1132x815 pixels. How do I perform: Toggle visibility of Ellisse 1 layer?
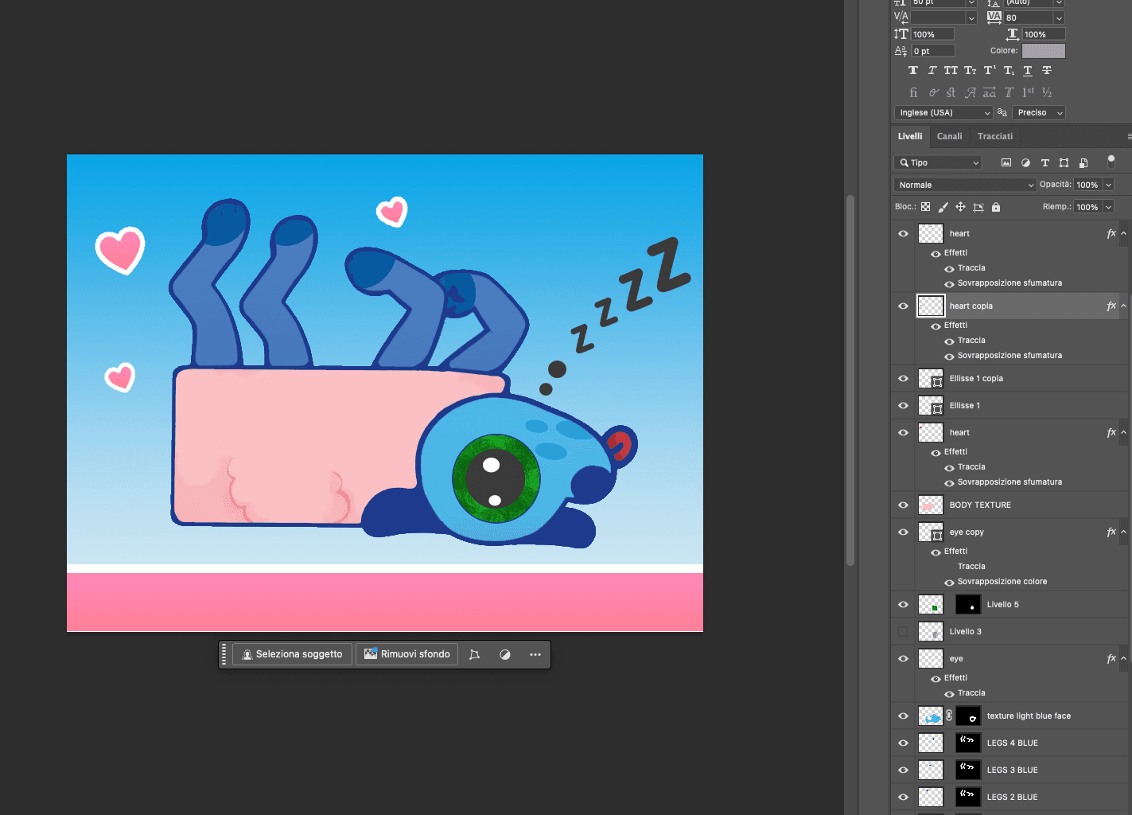point(903,406)
